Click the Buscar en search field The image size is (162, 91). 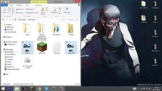(73, 19)
